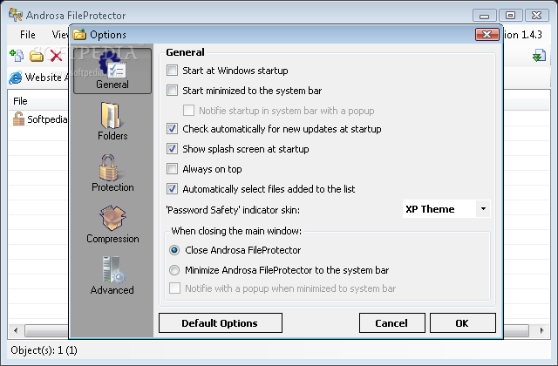Open the General options category

pos(112,71)
